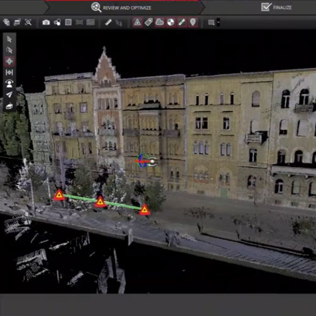Select the middle setup triangle marker
This screenshot has height=316, width=316.
[x=100, y=202]
